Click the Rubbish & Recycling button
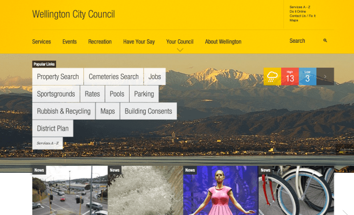The height and width of the screenshot is (215, 354). tap(64, 111)
